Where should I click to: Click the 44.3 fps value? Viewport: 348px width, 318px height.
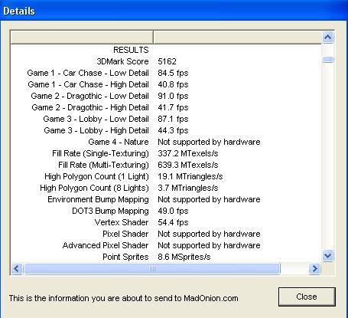click(x=173, y=130)
